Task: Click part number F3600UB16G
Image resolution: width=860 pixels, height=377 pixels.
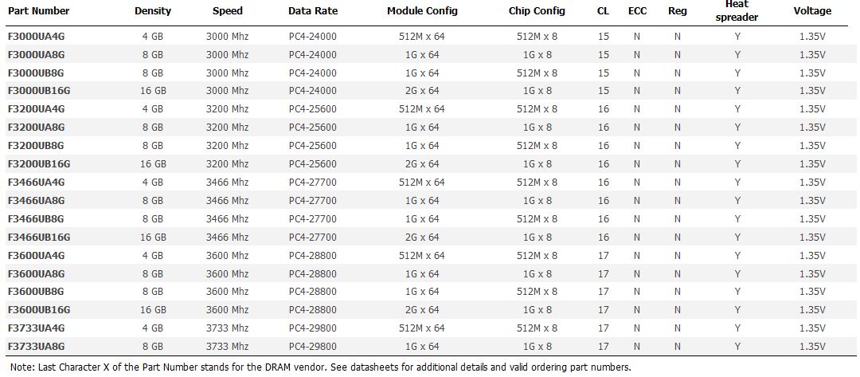Action: (x=39, y=310)
